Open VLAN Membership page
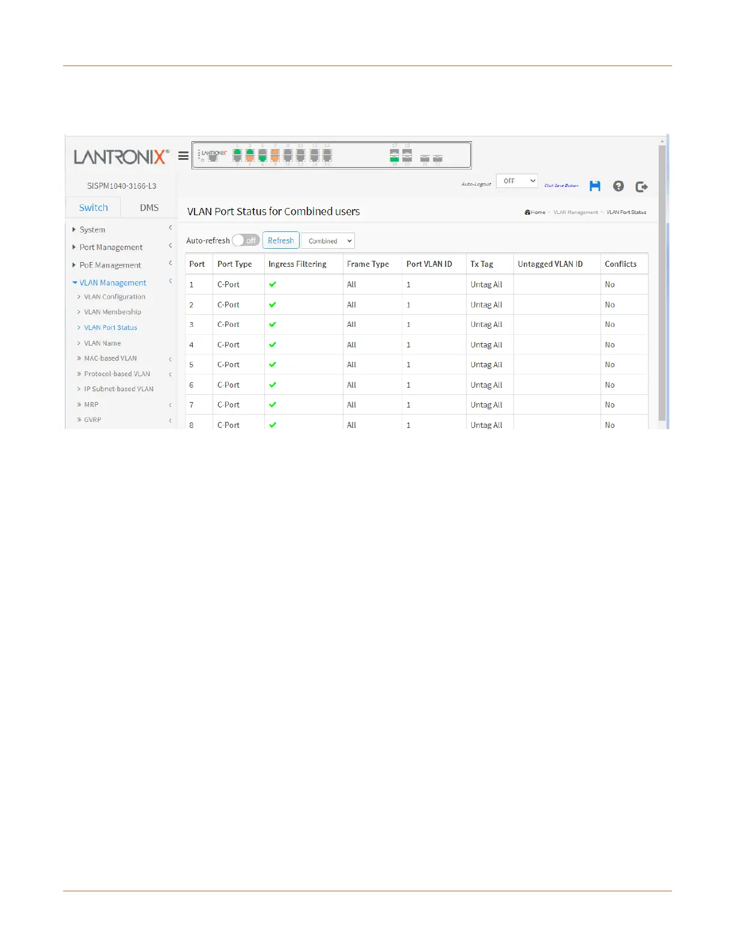Viewport: 735px width, 952px height. coord(112,312)
